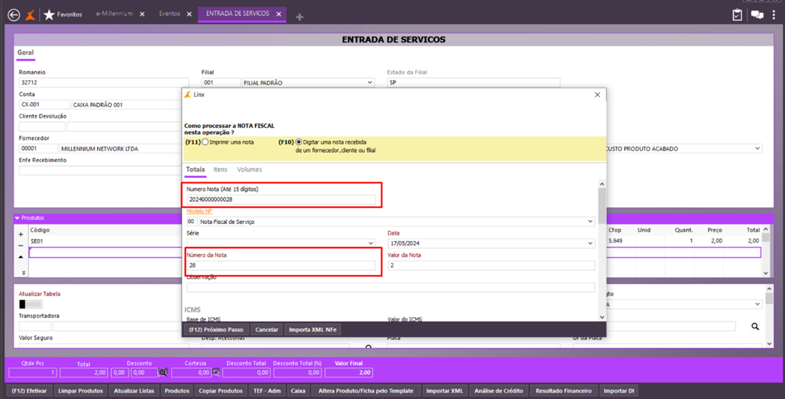Click the Enfe Recebimento field
This screenshot has width=785, height=399.
click(100, 171)
